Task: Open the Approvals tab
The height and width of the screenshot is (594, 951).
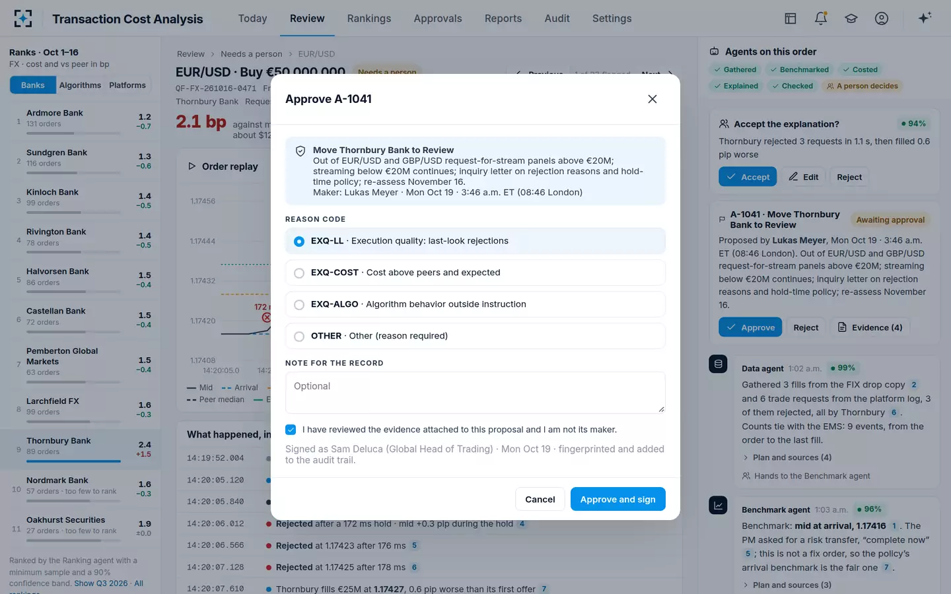Action: click(438, 18)
